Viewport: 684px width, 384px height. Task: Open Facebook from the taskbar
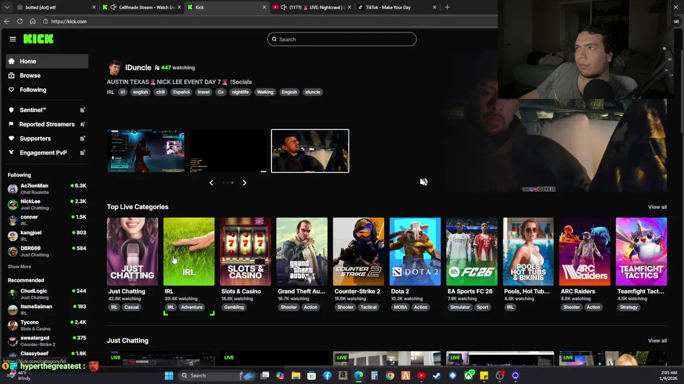click(x=327, y=375)
